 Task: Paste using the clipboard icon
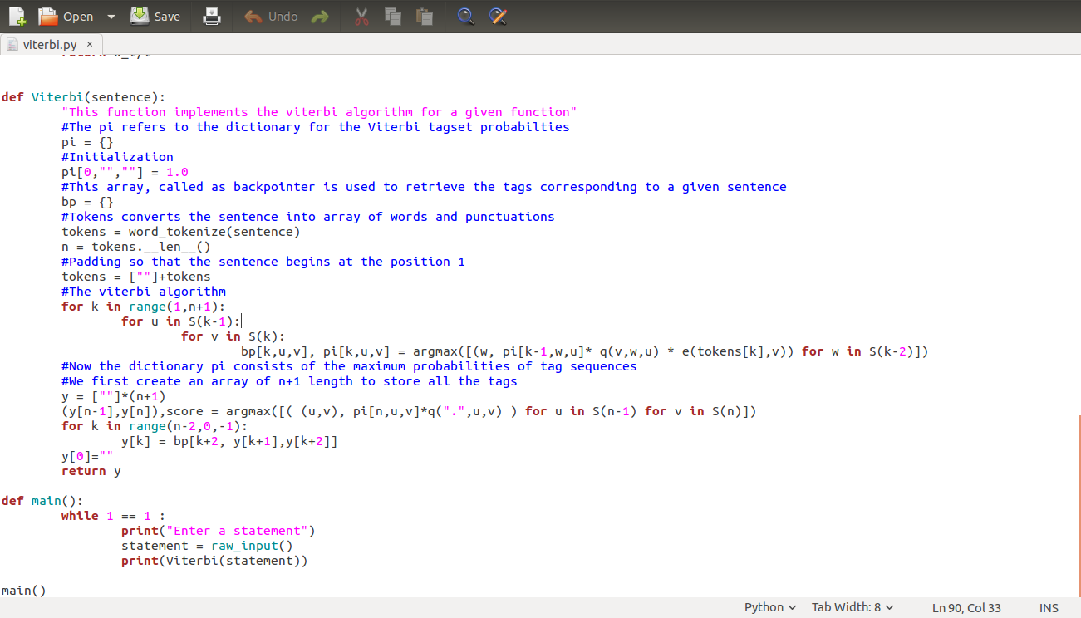coord(424,17)
